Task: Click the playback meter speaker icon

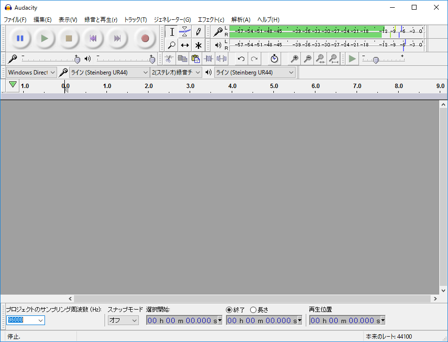Action: (x=218, y=45)
